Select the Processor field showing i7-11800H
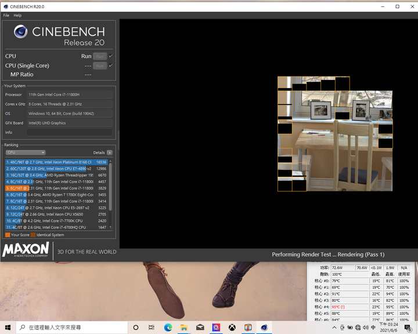 click(x=70, y=95)
